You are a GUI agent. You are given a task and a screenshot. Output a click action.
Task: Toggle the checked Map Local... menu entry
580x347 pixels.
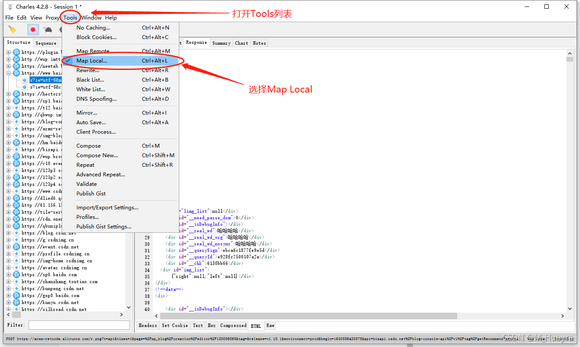coord(120,61)
